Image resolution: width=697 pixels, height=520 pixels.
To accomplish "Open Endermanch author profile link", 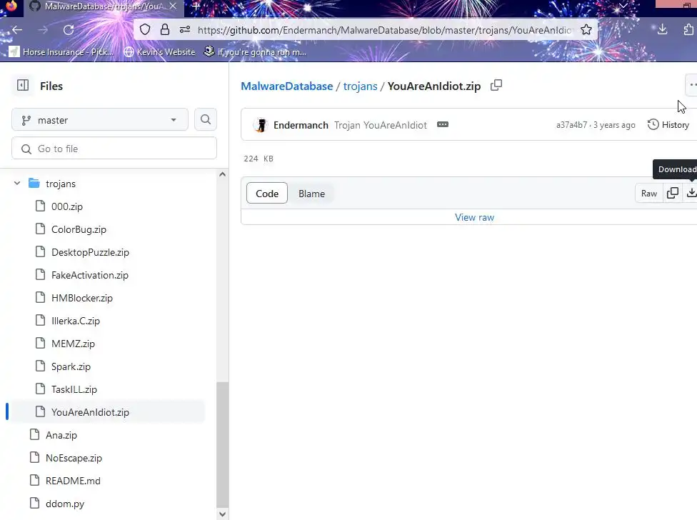I will click(x=301, y=125).
